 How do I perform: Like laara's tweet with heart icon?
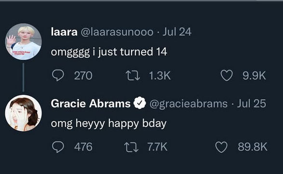click(x=227, y=76)
